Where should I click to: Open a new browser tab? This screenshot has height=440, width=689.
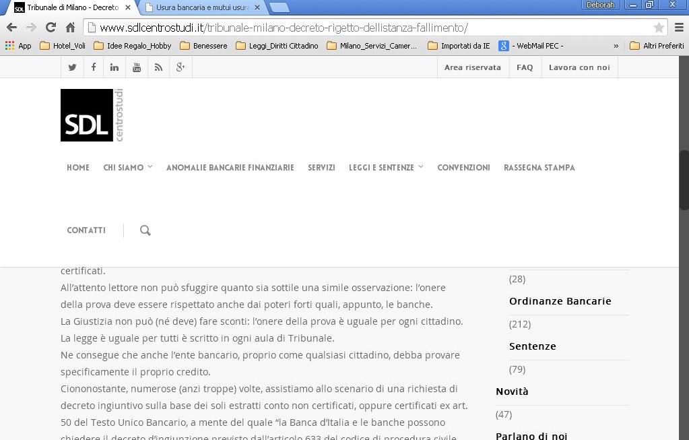click(279, 7)
